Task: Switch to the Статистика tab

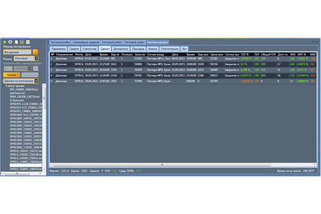Action: [90, 48]
